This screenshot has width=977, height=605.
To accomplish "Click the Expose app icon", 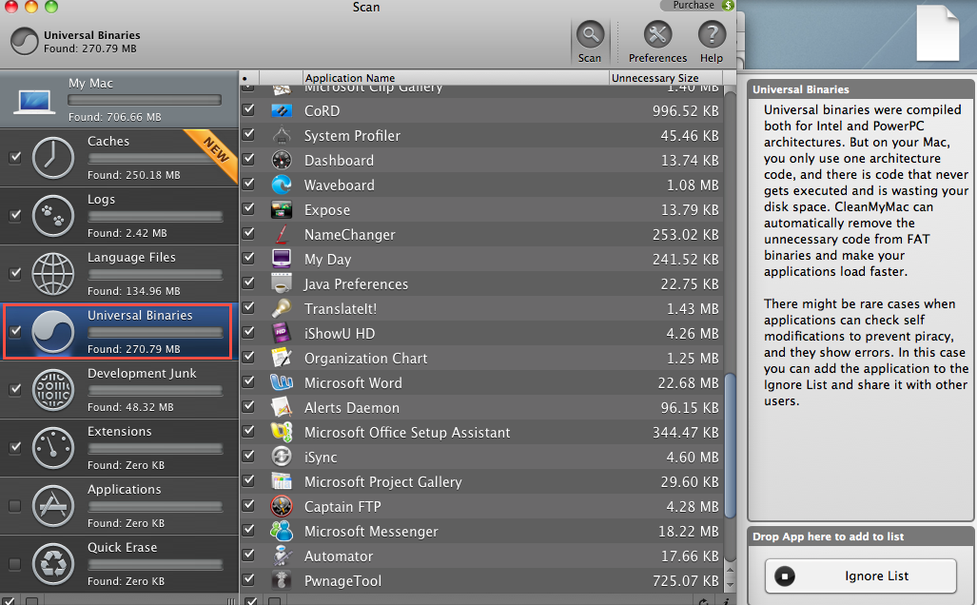I will click(282, 210).
